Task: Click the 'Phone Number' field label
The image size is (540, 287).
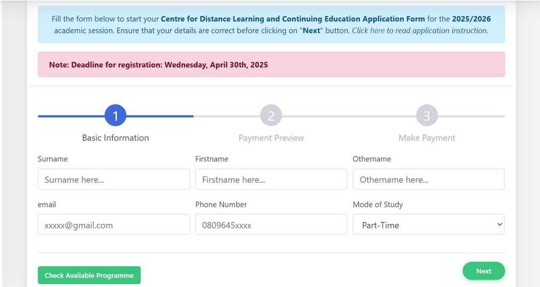Action: pos(221,205)
